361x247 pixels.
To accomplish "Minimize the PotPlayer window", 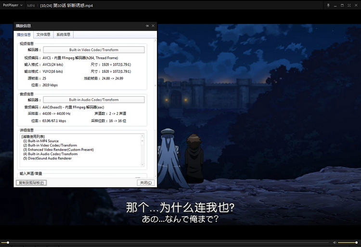I will pyautogui.click(x=335, y=5).
